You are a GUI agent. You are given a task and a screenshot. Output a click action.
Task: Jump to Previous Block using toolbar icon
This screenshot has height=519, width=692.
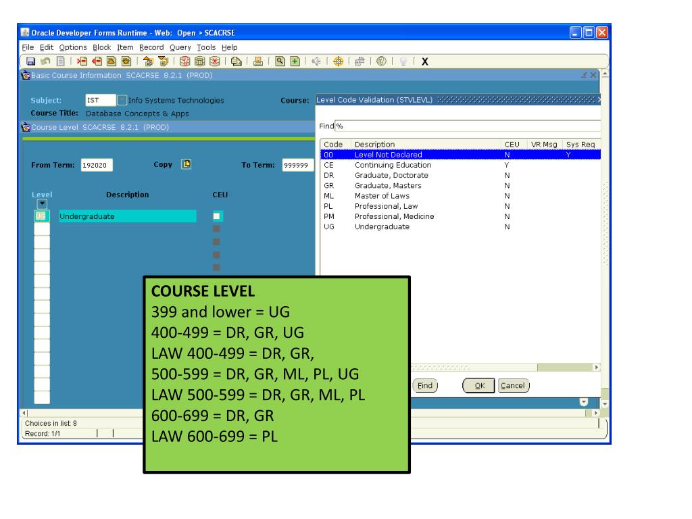(148, 61)
